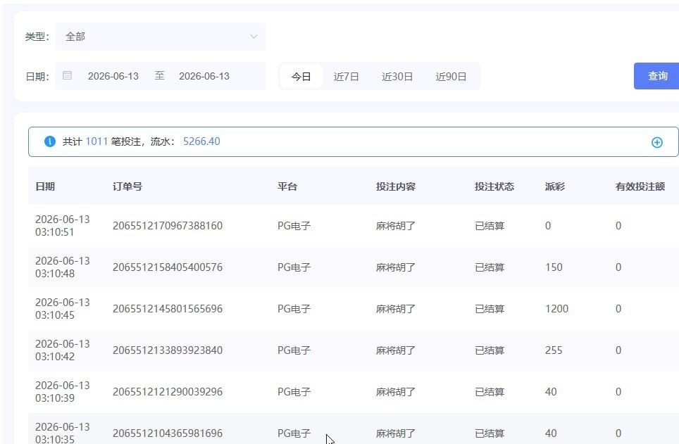Click order number 2065512133893923840
Screen dimensions: 679x444
[168, 350]
